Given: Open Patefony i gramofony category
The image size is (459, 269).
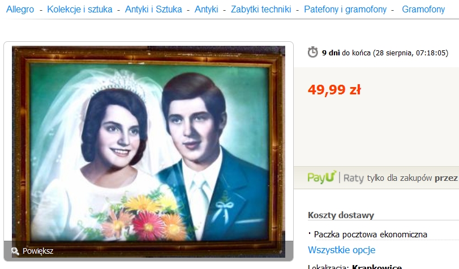Looking at the screenshot, I should pyautogui.click(x=345, y=10).
